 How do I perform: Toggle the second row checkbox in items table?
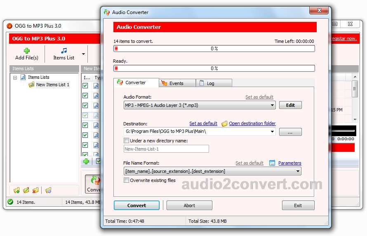coord(85,96)
